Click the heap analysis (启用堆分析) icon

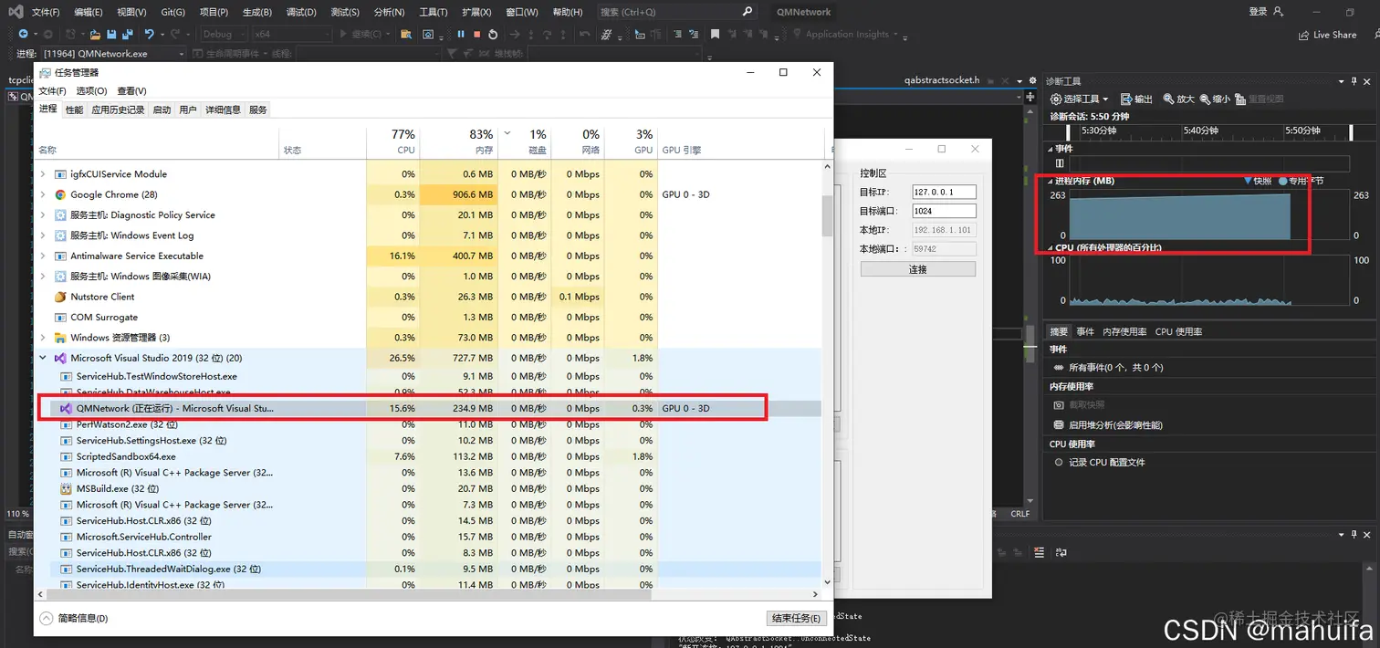(1059, 424)
